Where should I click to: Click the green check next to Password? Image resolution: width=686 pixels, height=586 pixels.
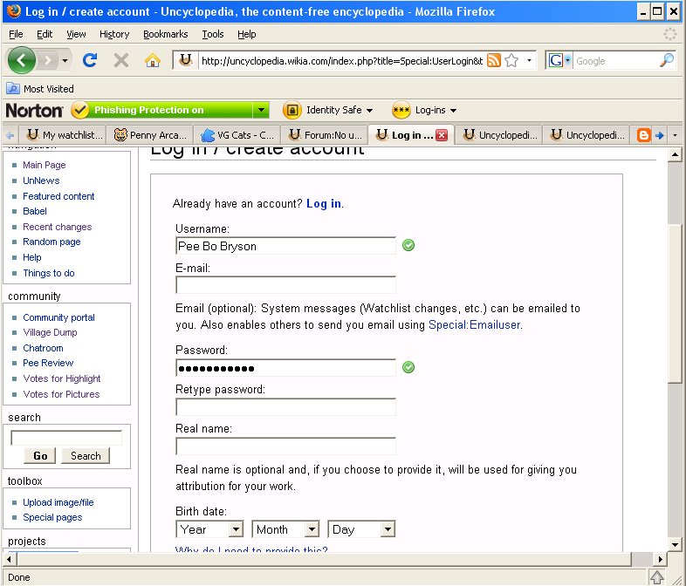click(x=408, y=367)
